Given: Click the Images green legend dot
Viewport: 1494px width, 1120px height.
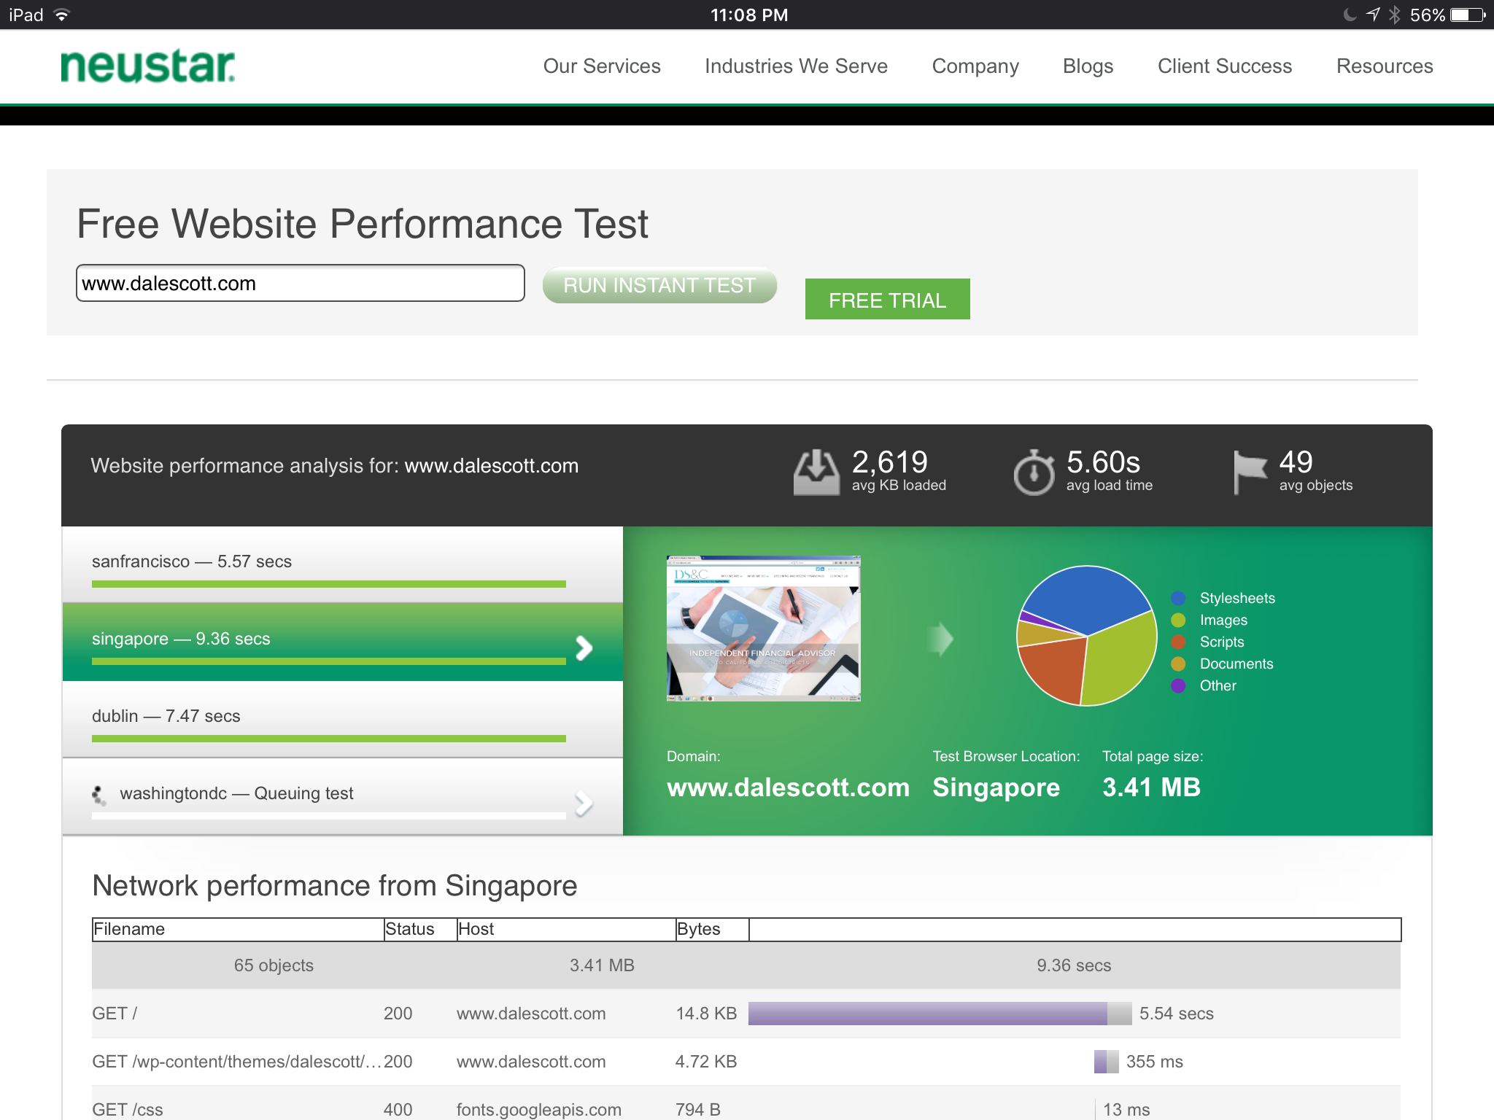Looking at the screenshot, I should pos(1178,621).
